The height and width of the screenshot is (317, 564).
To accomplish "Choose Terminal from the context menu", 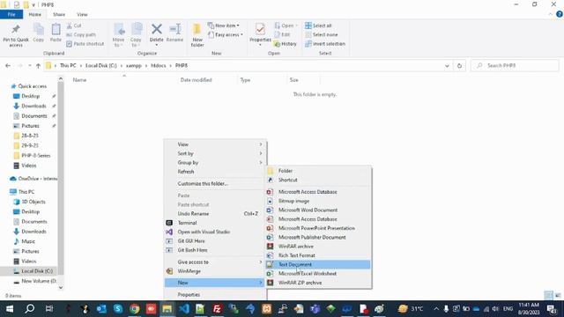I will coord(215,223).
